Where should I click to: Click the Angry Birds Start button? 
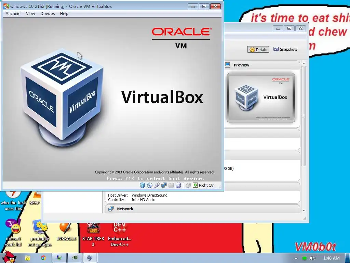(10, 257)
